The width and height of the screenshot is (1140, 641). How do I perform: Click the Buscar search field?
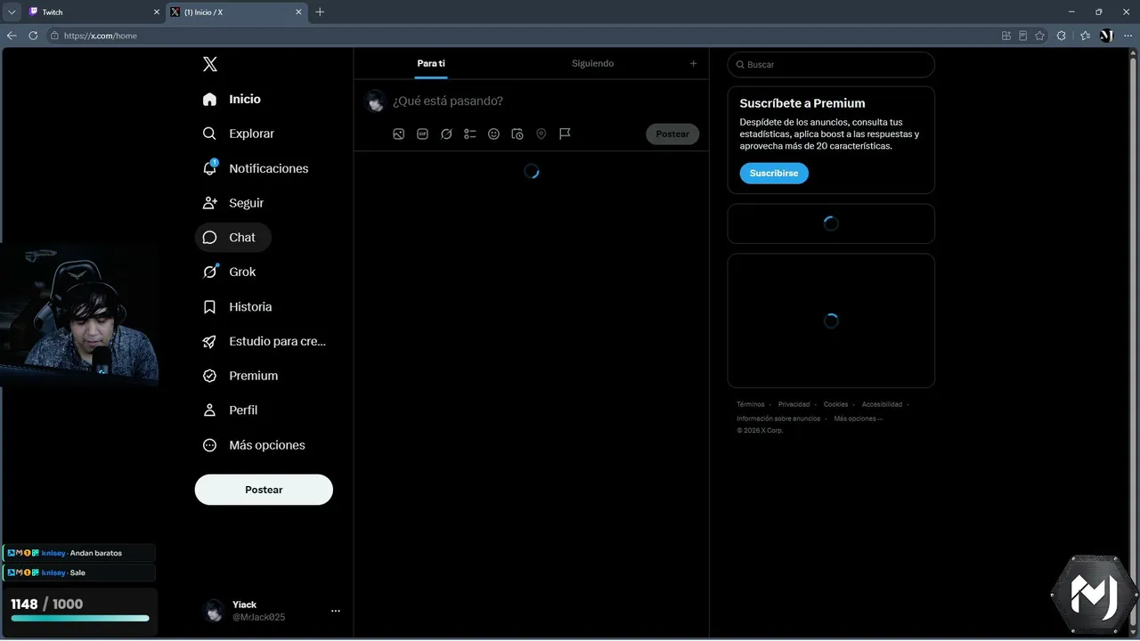pyautogui.click(x=831, y=64)
